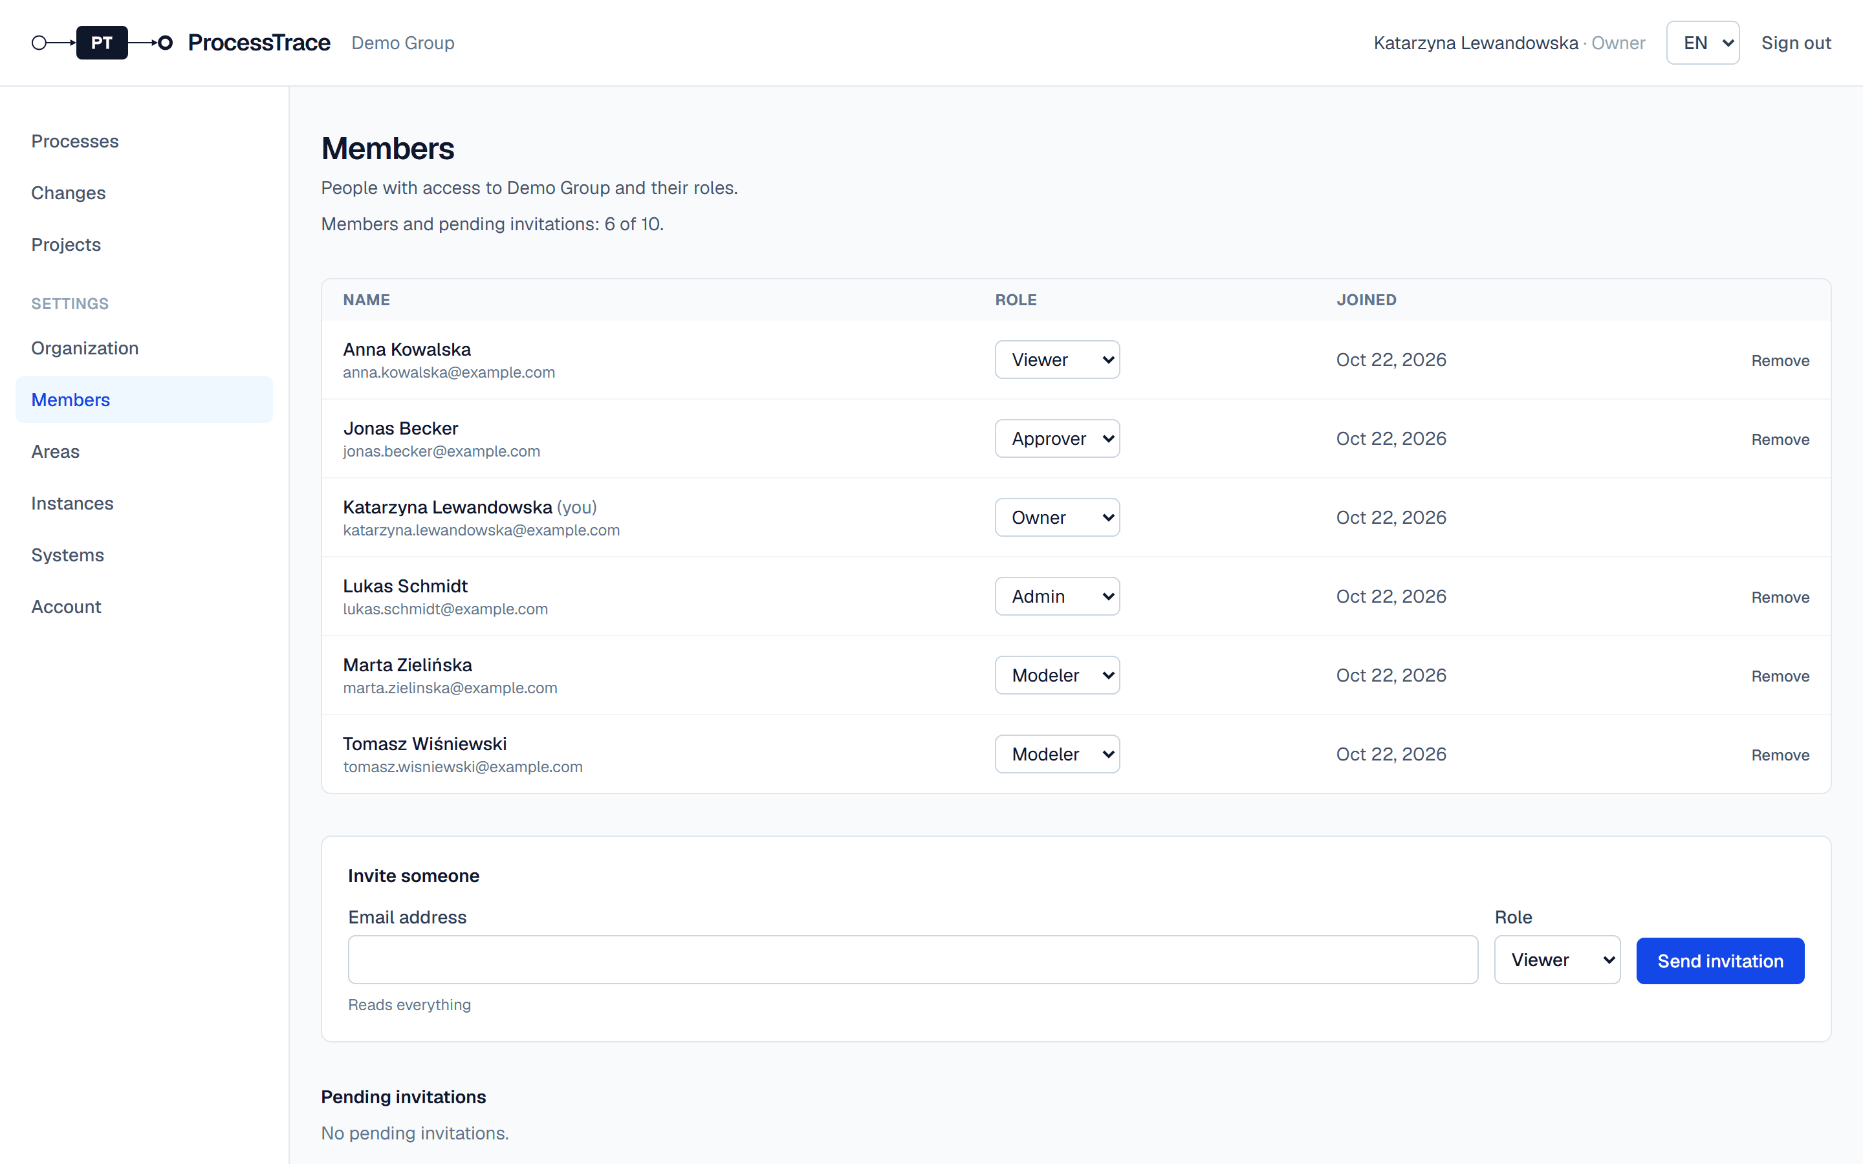Open Lukas Schmidt's Admin role dropdown
The height and width of the screenshot is (1164, 1863).
tap(1057, 597)
